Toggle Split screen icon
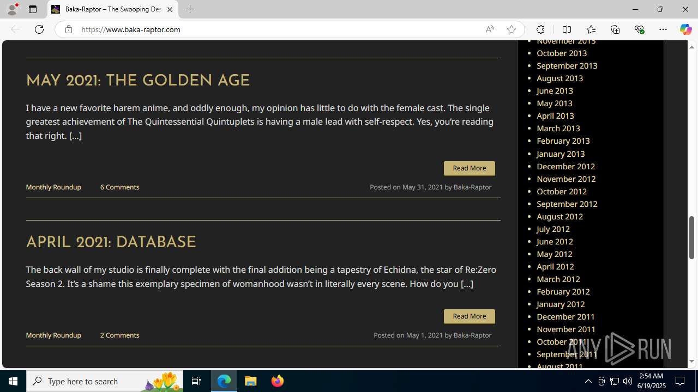Image resolution: width=698 pixels, height=392 pixels. tap(567, 29)
